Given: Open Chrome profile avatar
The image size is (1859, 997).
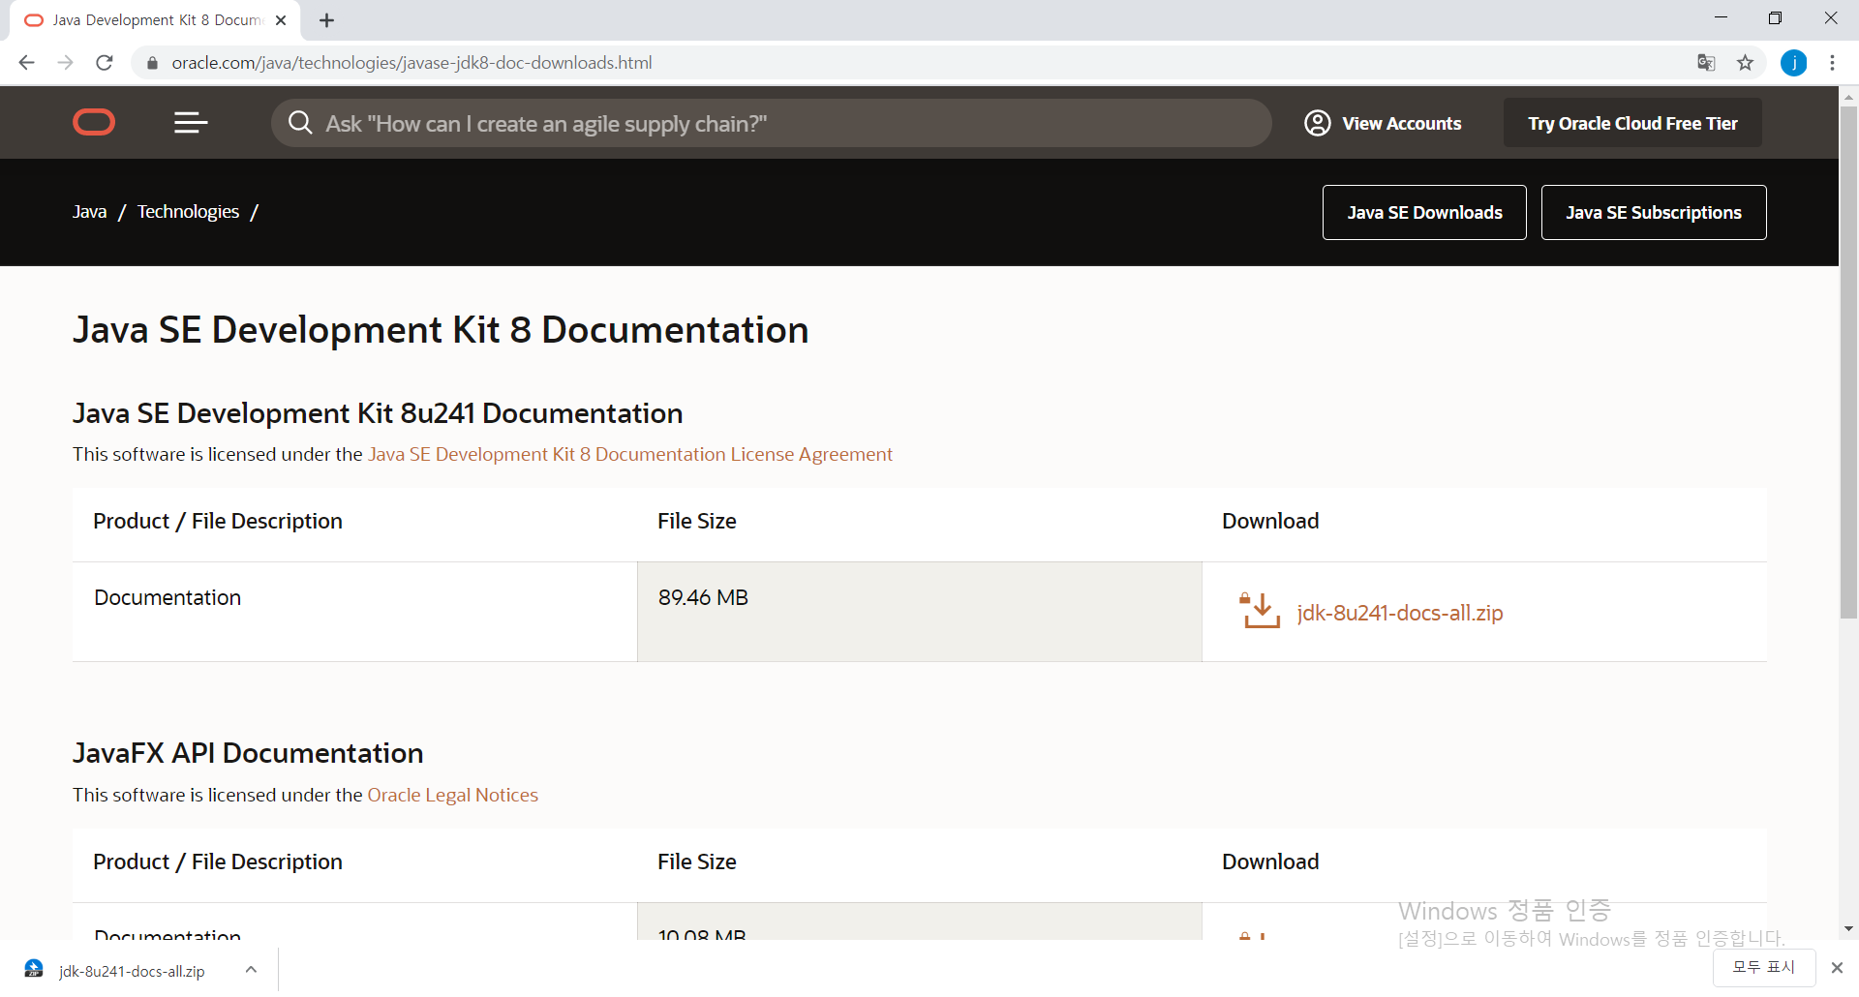Looking at the screenshot, I should (1794, 63).
